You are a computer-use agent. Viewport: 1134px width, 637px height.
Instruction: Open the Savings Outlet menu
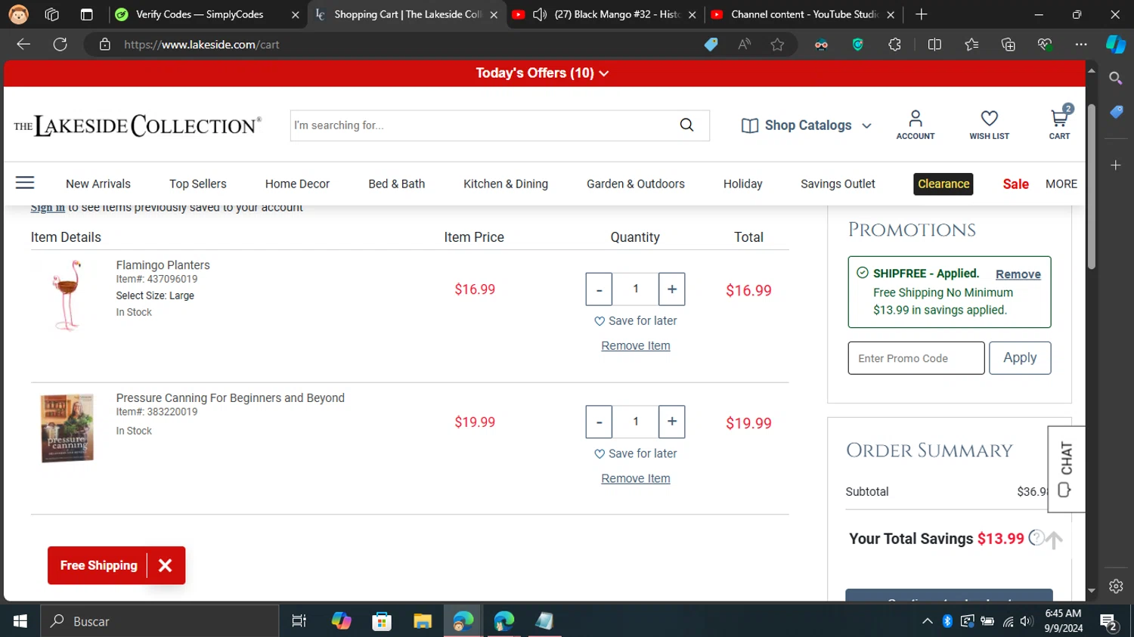[838, 184]
